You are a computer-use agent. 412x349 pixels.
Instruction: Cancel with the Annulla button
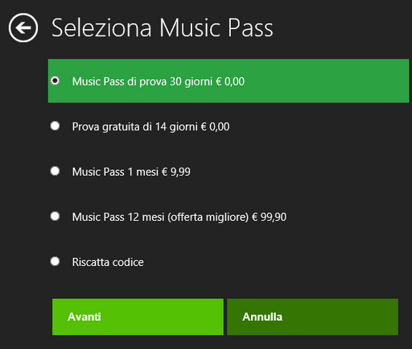312,317
